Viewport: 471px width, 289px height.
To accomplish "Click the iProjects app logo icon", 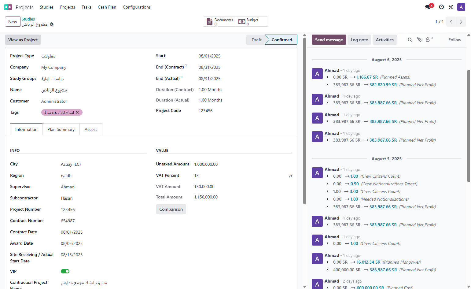I will coord(8,7).
